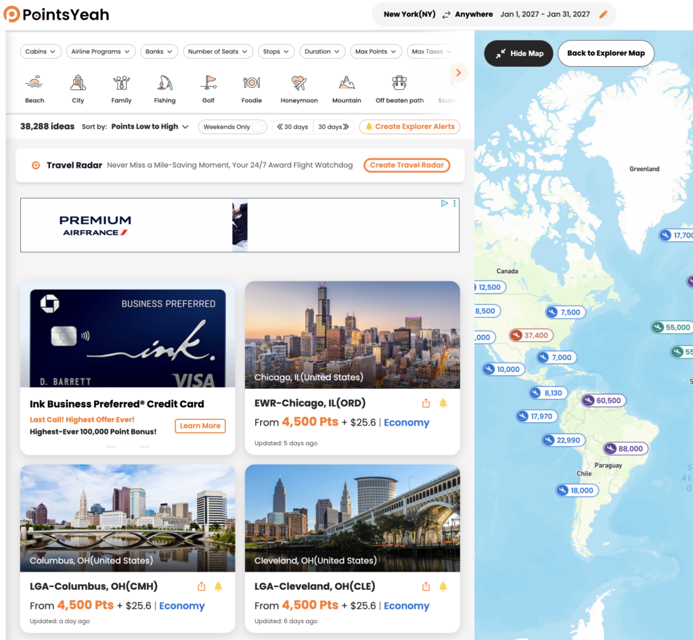
Task: Open the AdChoices icon on Air France ad
Action: [444, 203]
